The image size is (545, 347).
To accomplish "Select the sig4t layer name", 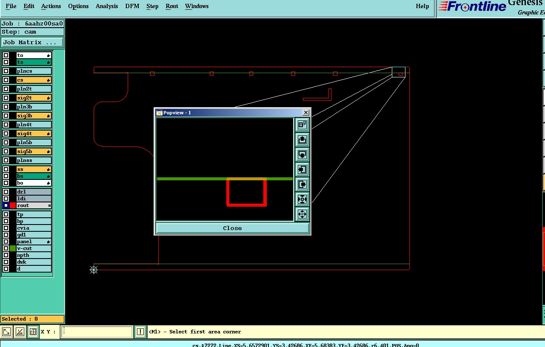I will (34, 134).
